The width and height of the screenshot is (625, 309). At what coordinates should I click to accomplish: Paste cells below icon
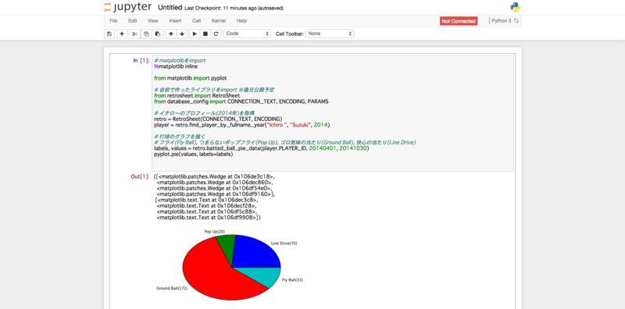click(x=158, y=34)
